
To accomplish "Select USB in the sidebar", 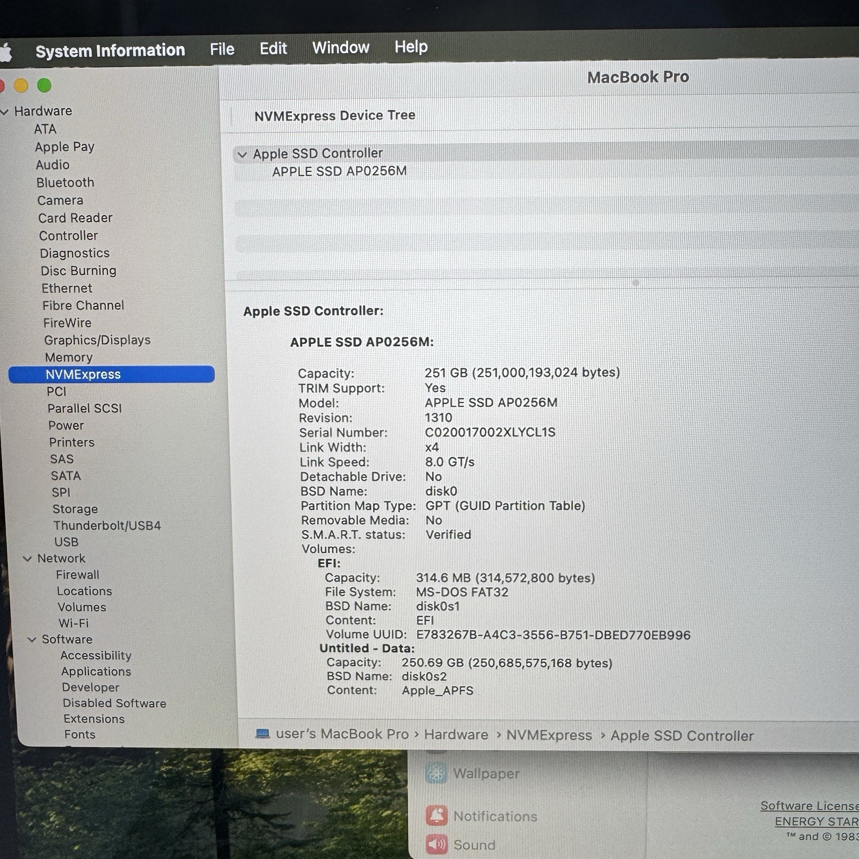I will tap(66, 542).
